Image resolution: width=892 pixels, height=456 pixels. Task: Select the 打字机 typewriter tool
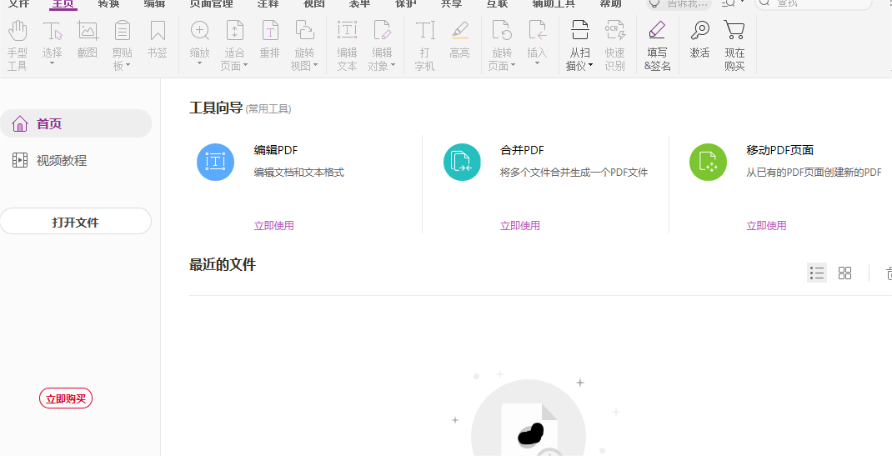(424, 46)
